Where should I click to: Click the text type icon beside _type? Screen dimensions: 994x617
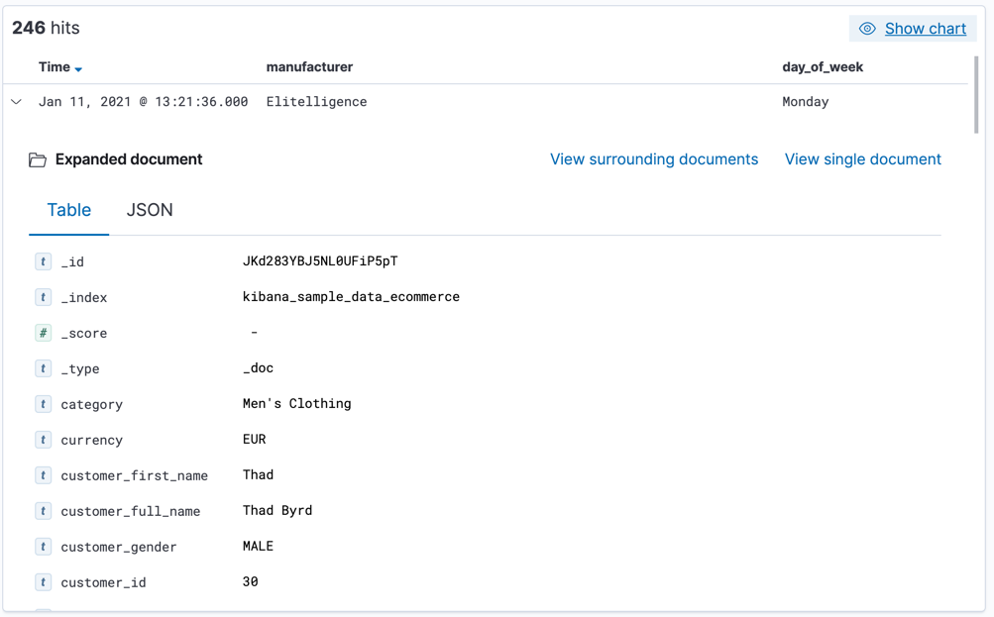coord(43,368)
